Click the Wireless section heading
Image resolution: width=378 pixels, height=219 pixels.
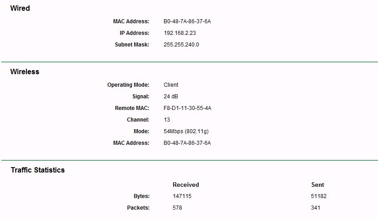click(x=25, y=72)
